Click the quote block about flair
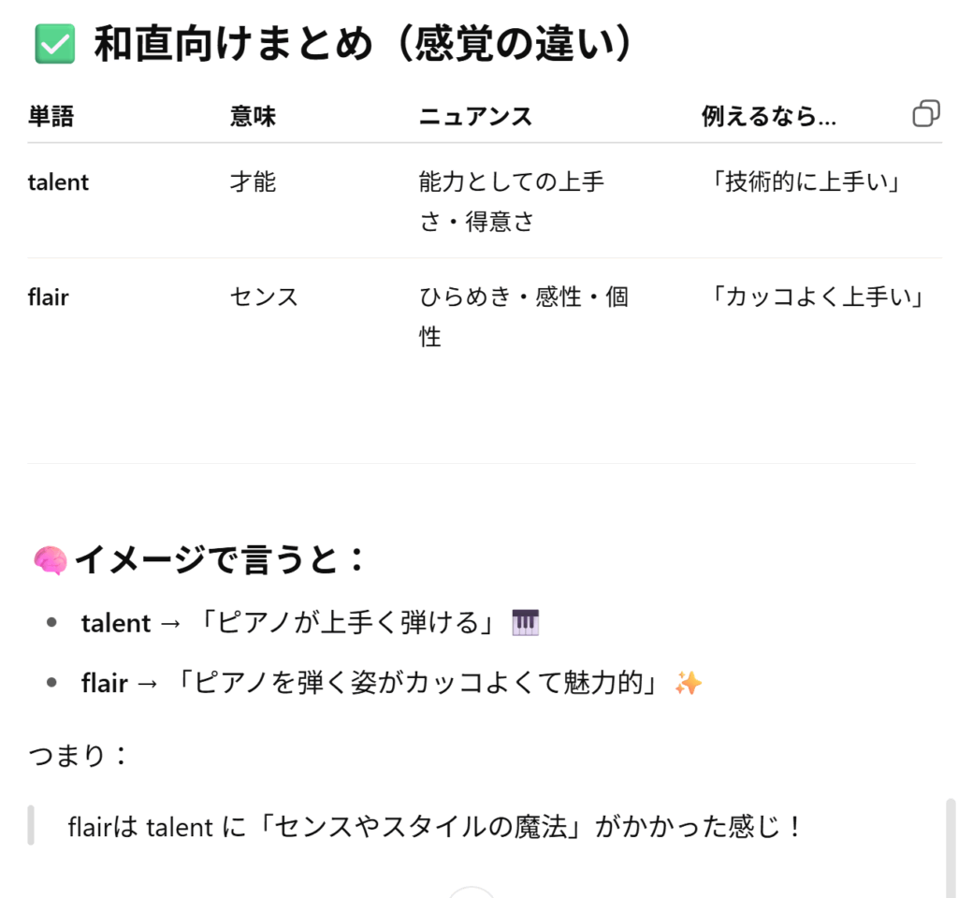This screenshot has height=898, width=958. 434,827
